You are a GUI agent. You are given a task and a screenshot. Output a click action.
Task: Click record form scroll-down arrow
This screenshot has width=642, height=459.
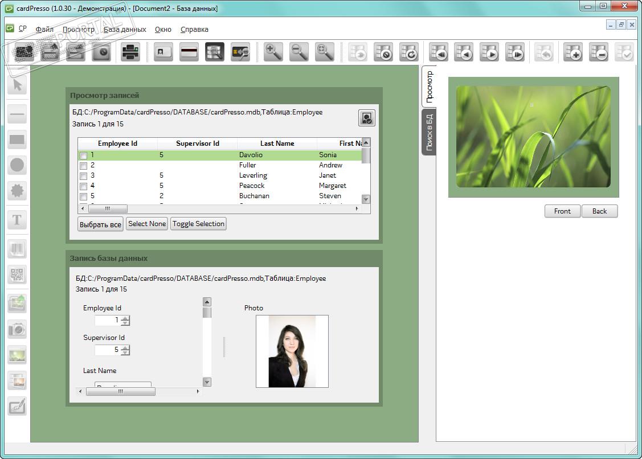coord(207,382)
